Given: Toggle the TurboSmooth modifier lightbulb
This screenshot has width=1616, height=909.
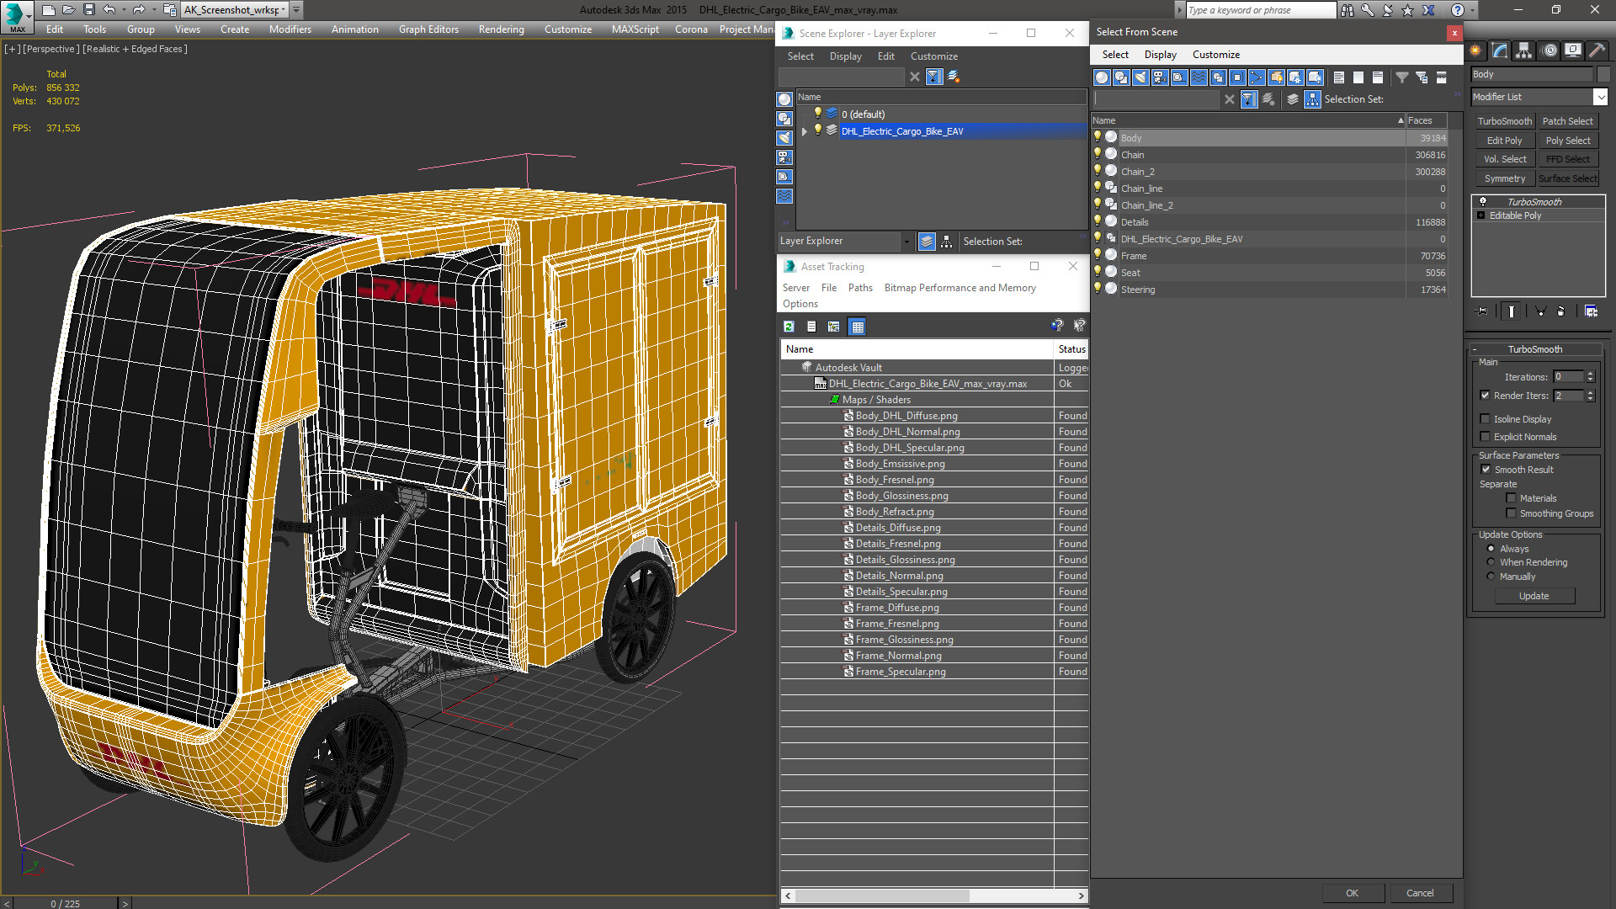Looking at the screenshot, I should [1483, 202].
